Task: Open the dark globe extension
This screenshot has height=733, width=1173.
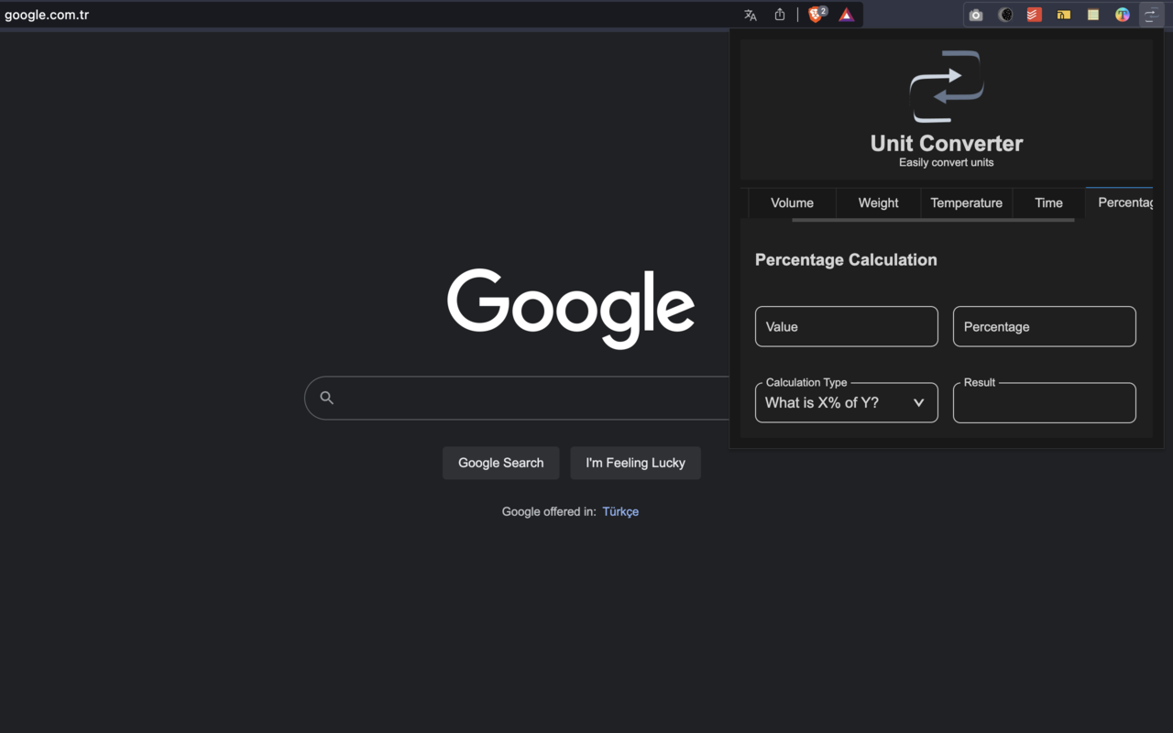Action: click(1005, 14)
